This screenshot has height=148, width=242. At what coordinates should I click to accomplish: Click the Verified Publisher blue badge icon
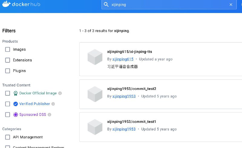(x=15, y=104)
